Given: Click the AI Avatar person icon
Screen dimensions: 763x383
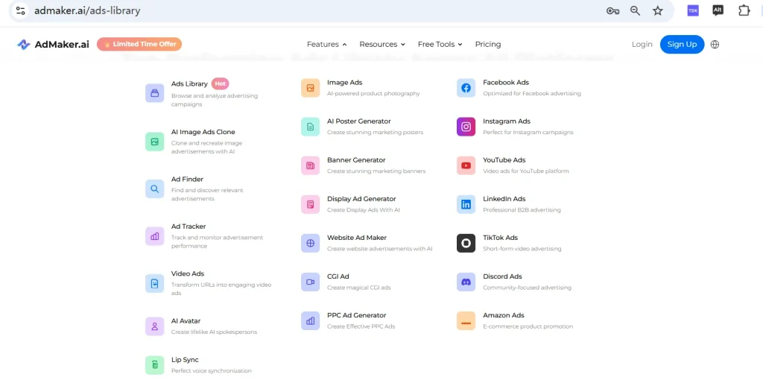Looking at the screenshot, I should (155, 326).
